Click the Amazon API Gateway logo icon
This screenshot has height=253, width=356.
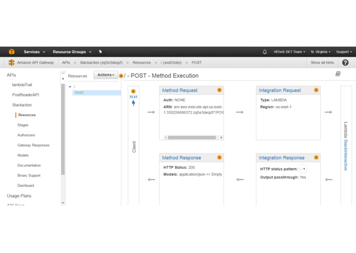[x=11, y=62]
